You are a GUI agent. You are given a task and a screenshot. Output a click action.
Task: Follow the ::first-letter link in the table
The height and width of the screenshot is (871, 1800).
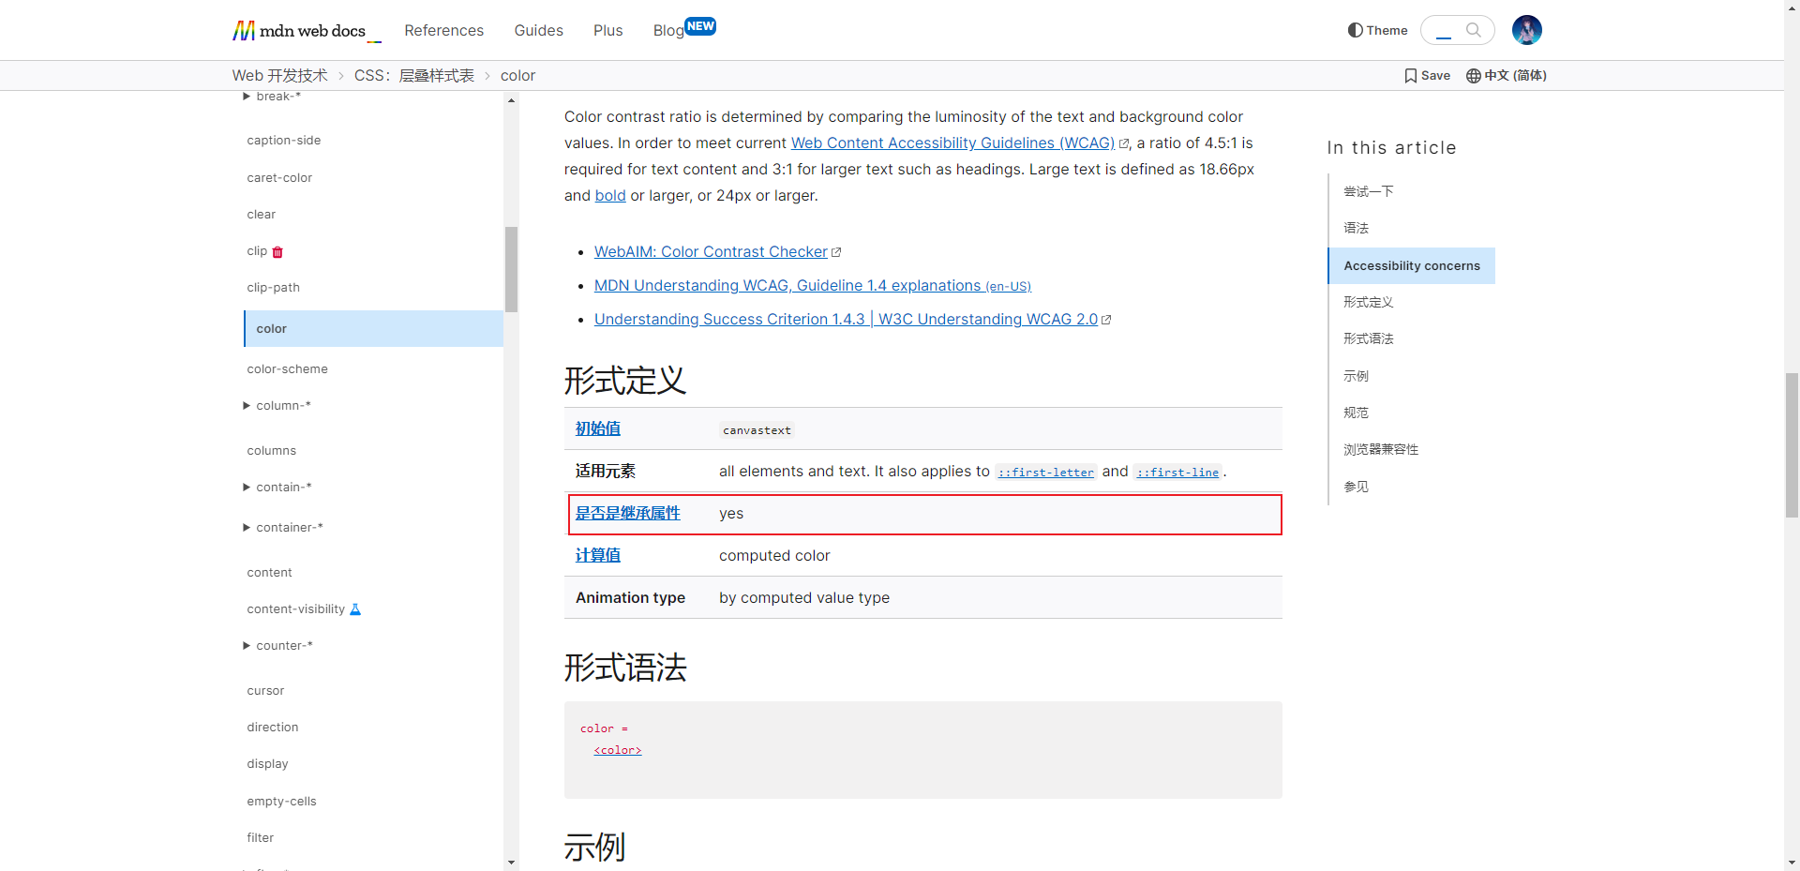pyautogui.click(x=1045, y=473)
